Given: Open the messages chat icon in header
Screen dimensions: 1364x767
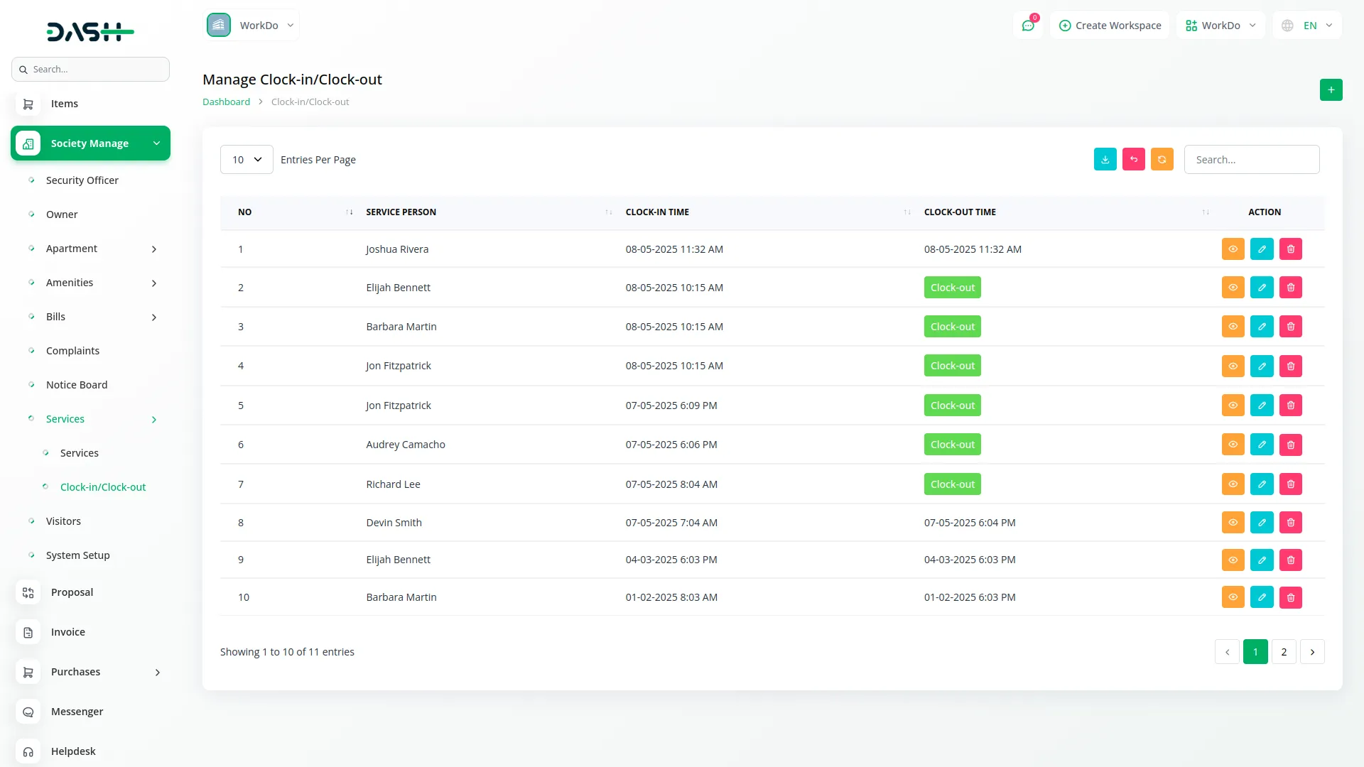Looking at the screenshot, I should tap(1027, 26).
